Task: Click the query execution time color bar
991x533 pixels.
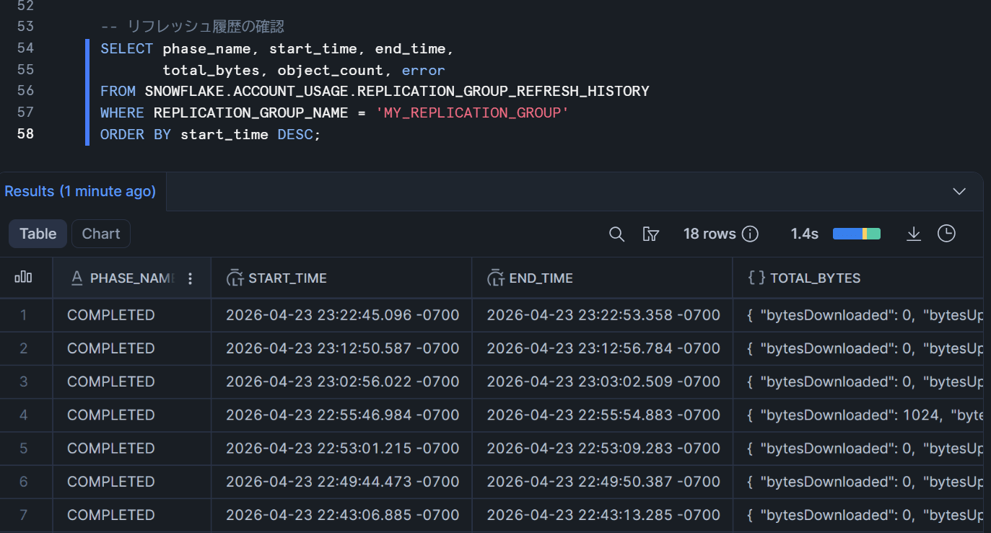Action: click(x=856, y=234)
